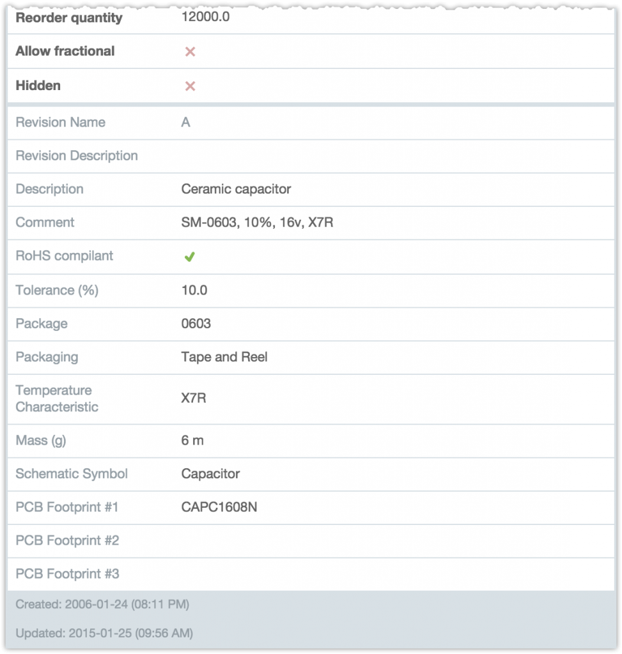Click the green checkmark for RoHS compliant
Screen dimensions: 622x654
(189, 256)
